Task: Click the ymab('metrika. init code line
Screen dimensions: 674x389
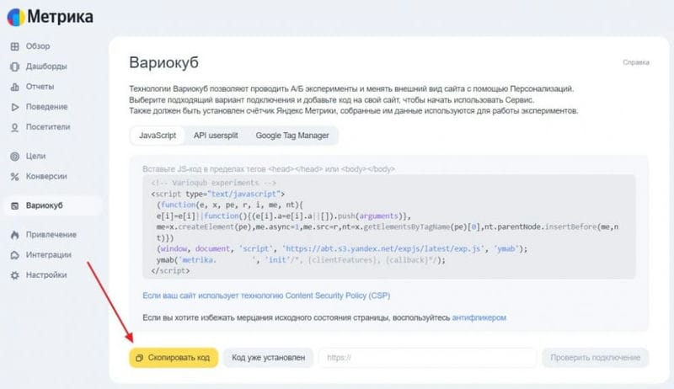Action: click(x=301, y=260)
